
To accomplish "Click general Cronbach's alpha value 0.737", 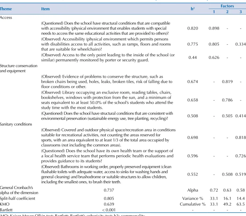I will pos(109,190).
